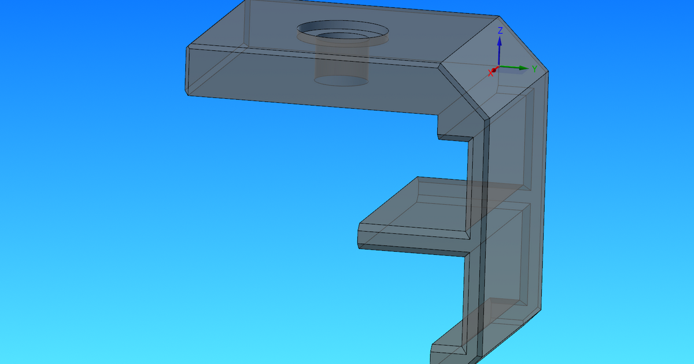Click the Y axis label
The width and height of the screenshot is (694, 364).
[534, 68]
